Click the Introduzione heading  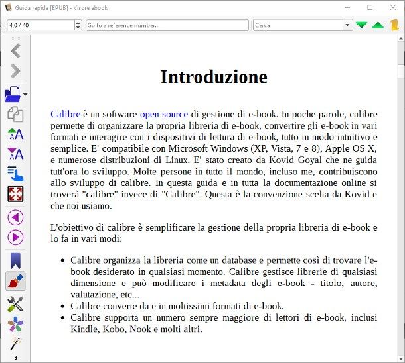point(214,77)
